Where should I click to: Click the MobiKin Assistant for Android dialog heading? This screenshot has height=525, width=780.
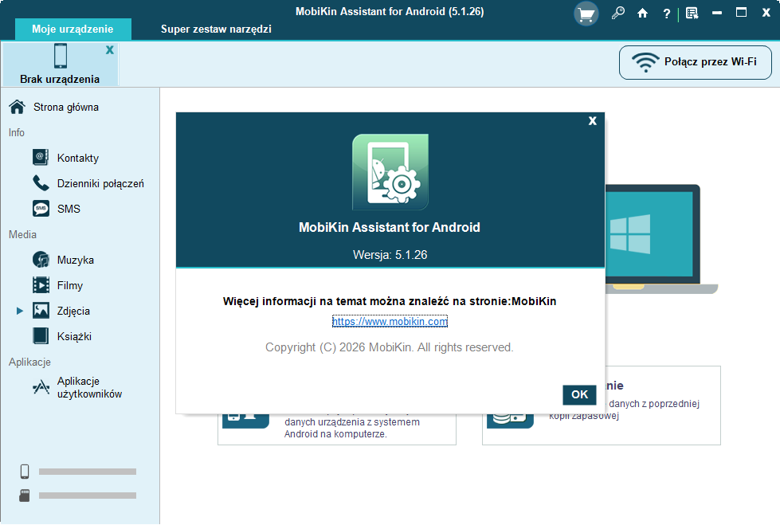tap(390, 227)
